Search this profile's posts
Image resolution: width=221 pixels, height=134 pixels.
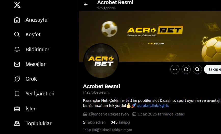(197, 69)
